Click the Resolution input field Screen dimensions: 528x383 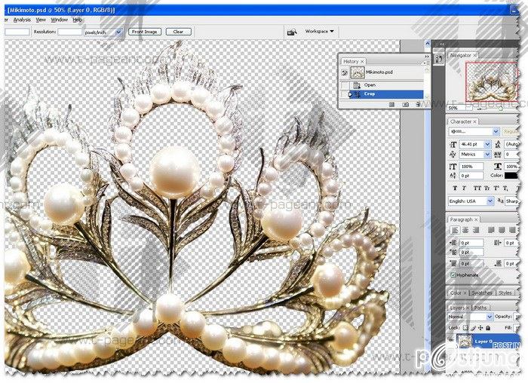click(69, 32)
